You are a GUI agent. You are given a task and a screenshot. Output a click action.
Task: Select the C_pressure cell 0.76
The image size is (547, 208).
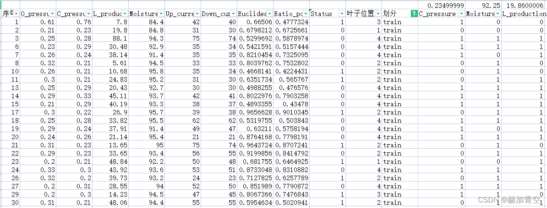point(74,22)
